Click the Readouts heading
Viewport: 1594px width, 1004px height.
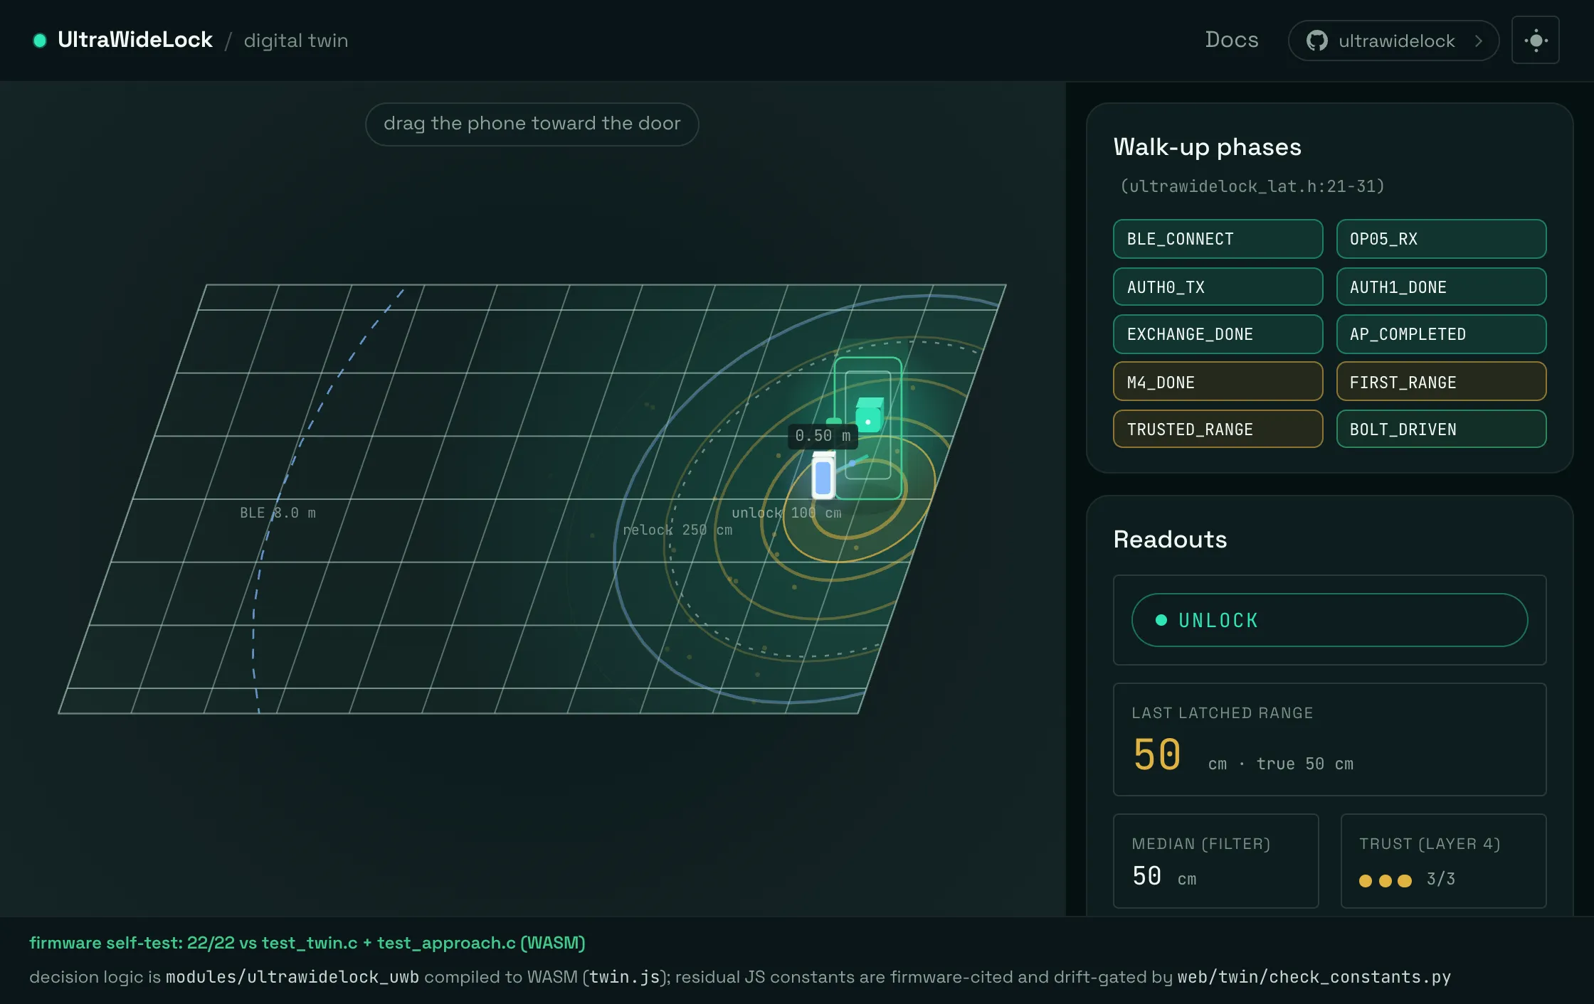1170,540
